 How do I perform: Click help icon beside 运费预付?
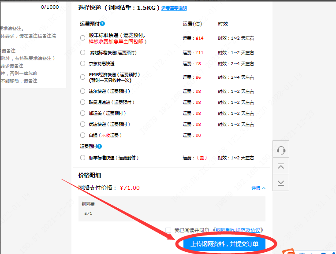102,23
